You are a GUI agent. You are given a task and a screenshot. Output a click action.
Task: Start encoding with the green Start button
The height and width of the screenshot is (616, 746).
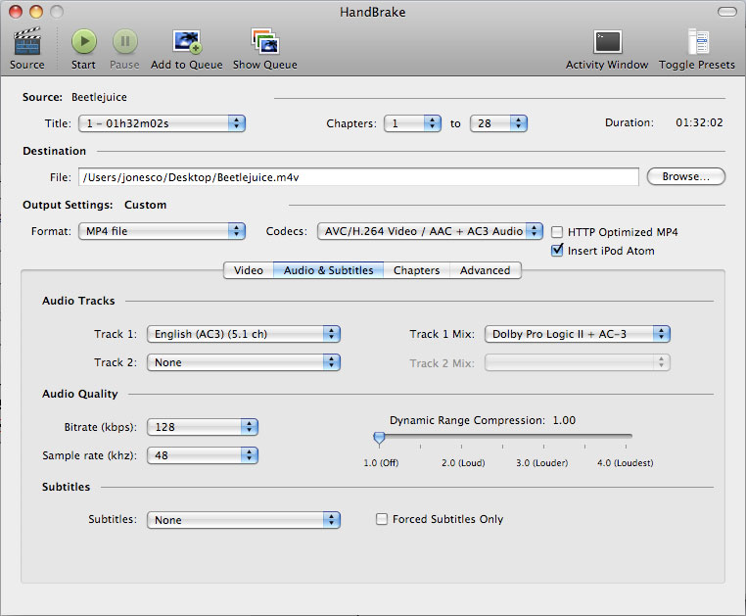(x=84, y=41)
